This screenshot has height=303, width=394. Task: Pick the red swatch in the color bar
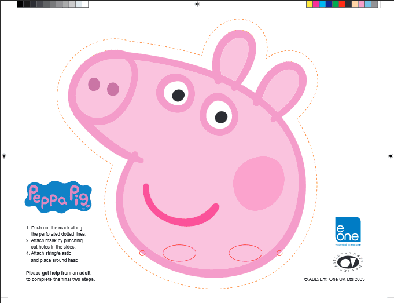342,4
